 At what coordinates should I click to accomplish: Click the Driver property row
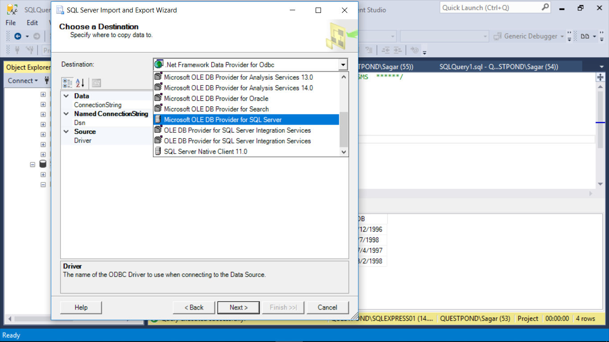[x=107, y=140]
